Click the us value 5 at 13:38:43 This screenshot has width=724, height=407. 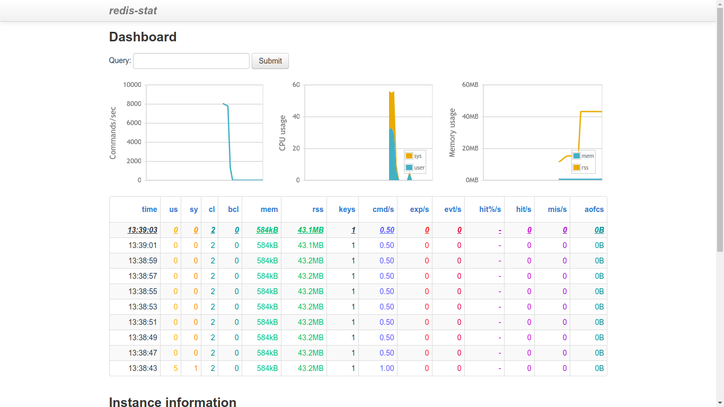click(176, 368)
